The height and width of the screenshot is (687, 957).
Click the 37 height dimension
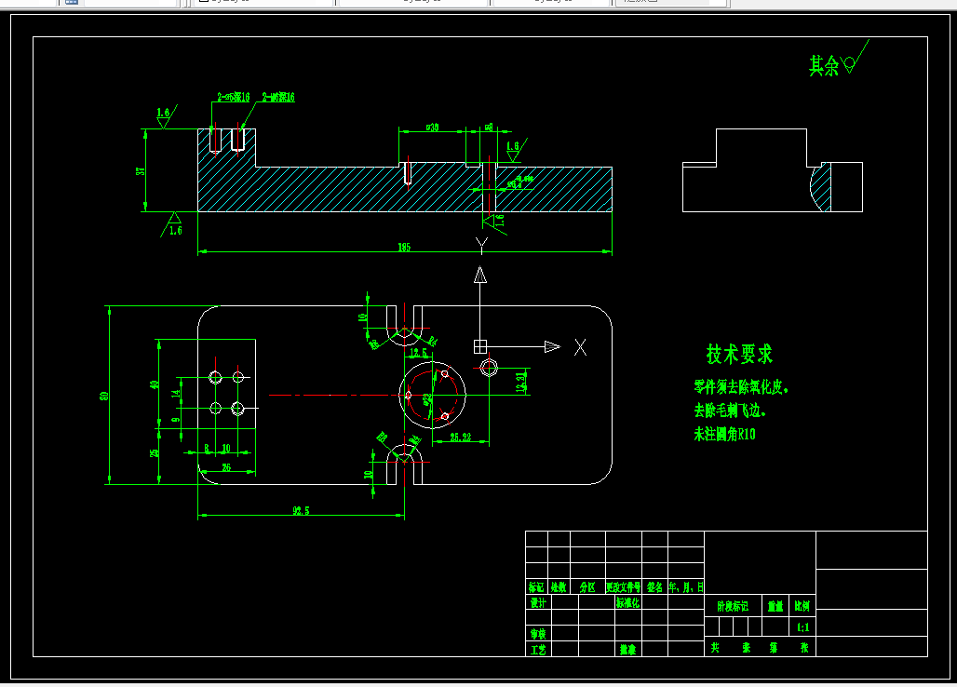click(141, 171)
